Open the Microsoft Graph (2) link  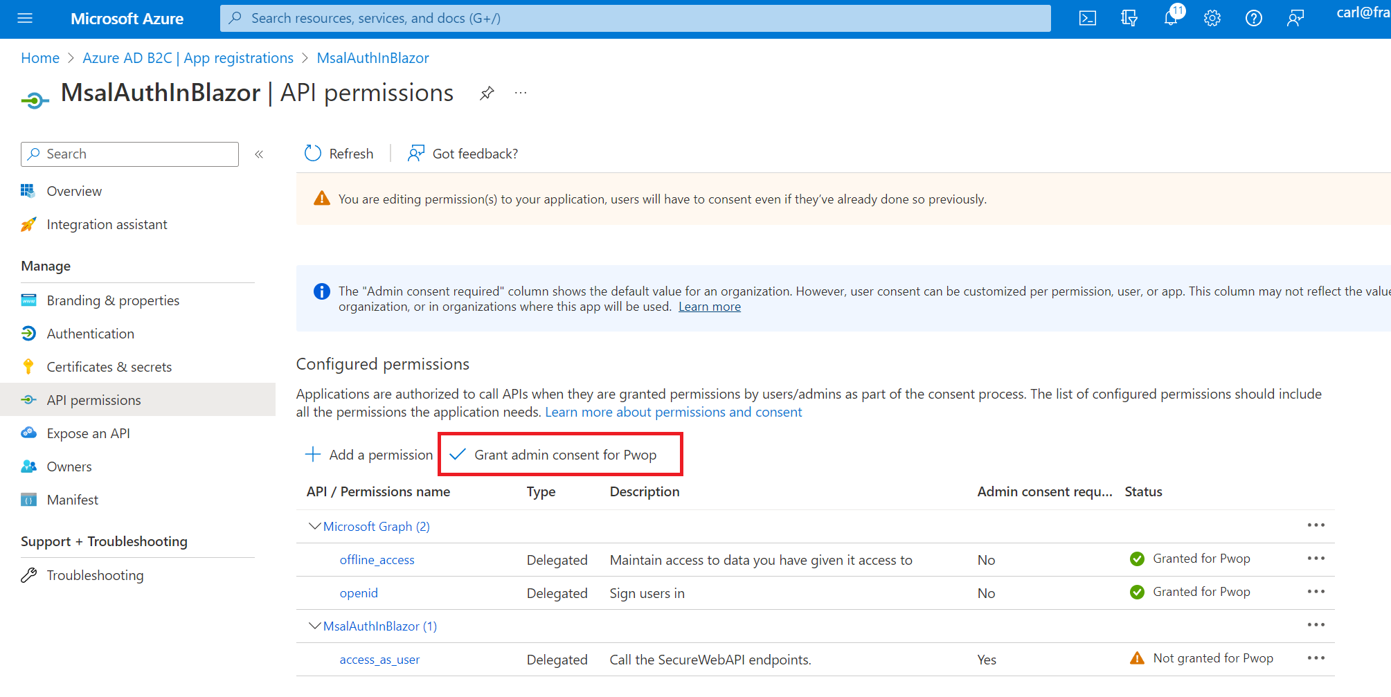377,526
